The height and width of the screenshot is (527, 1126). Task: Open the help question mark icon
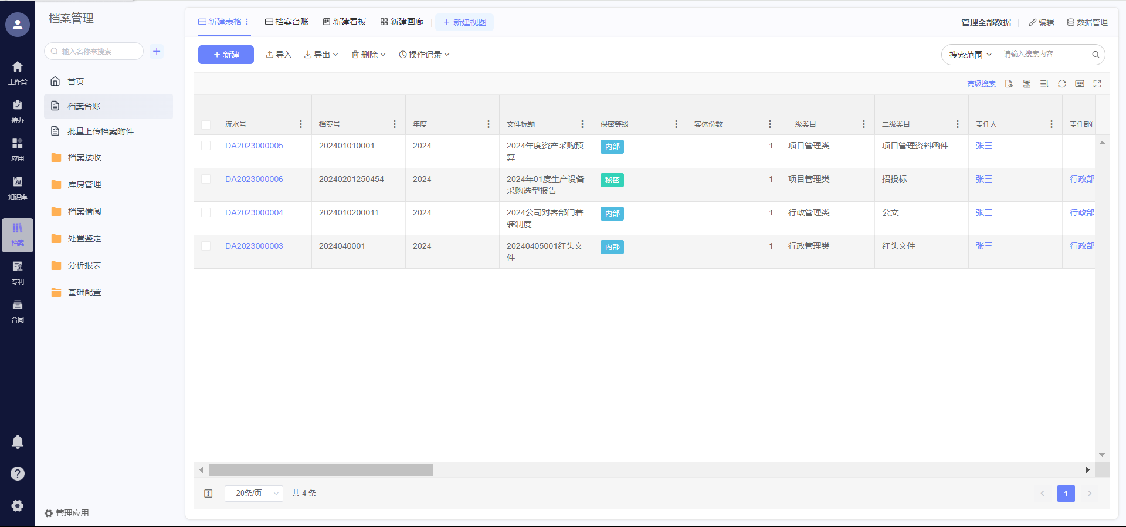click(18, 474)
